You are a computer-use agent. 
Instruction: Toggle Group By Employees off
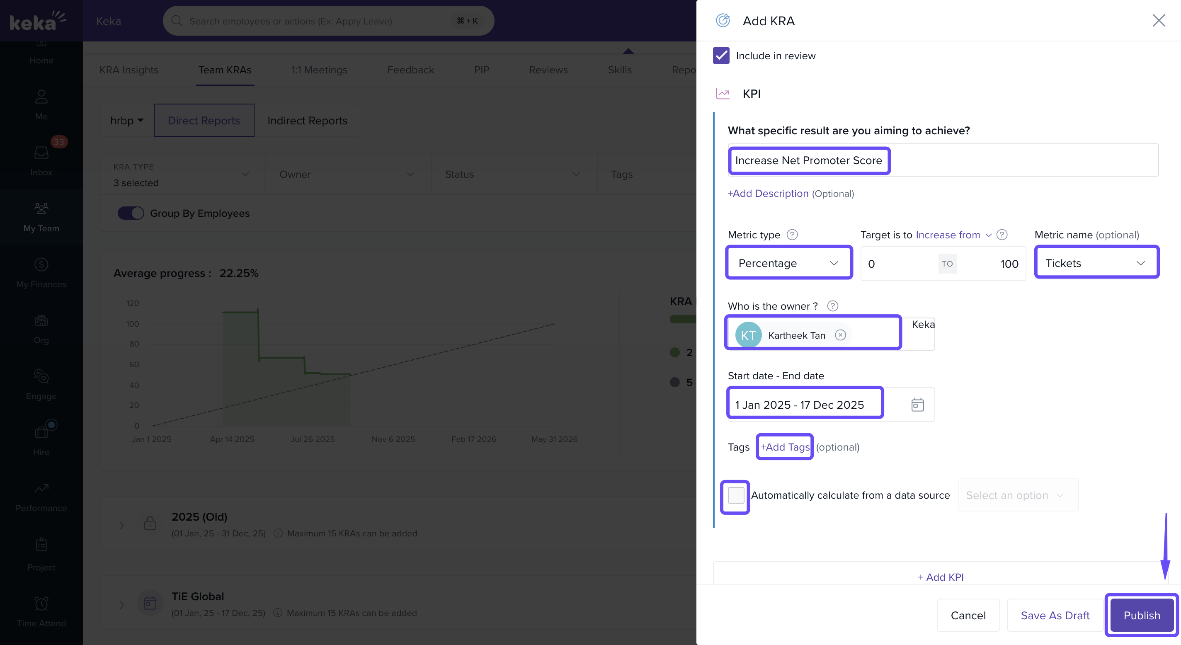click(131, 213)
